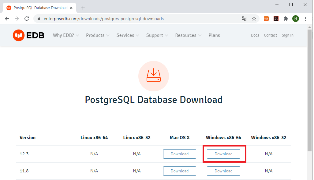The height and width of the screenshot is (180, 314).
Task: Expand the Services menu
Action: 128,35
